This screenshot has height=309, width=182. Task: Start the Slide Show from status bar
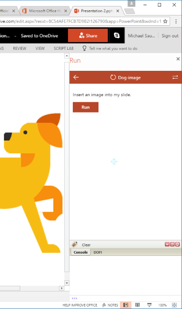[x=149, y=305]
